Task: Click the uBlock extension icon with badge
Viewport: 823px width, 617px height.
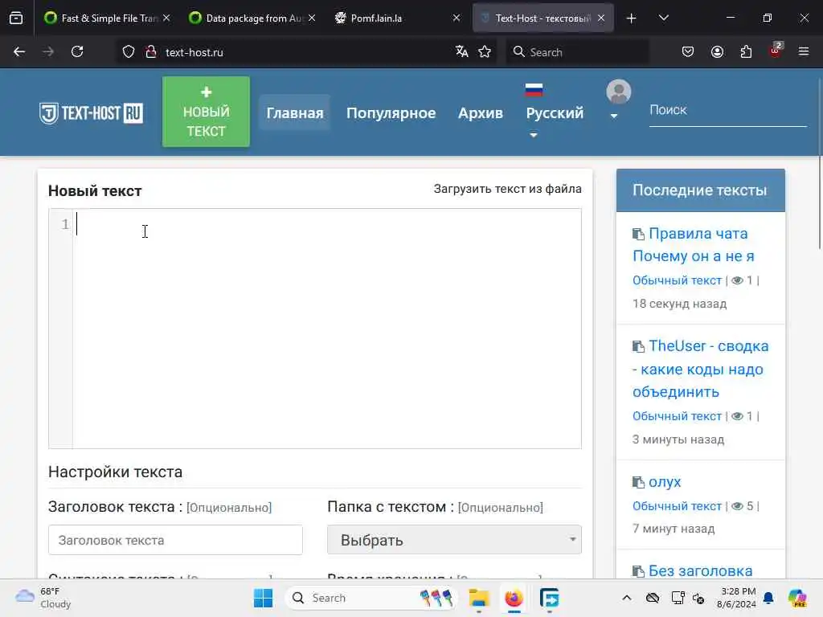Action: pyautogui.click(x=776, y=51)
